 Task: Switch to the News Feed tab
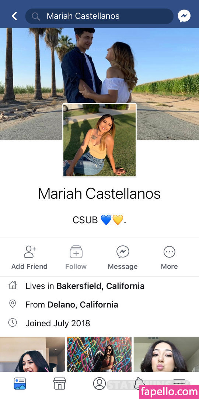pyautogui.click(x=20, y=383)
